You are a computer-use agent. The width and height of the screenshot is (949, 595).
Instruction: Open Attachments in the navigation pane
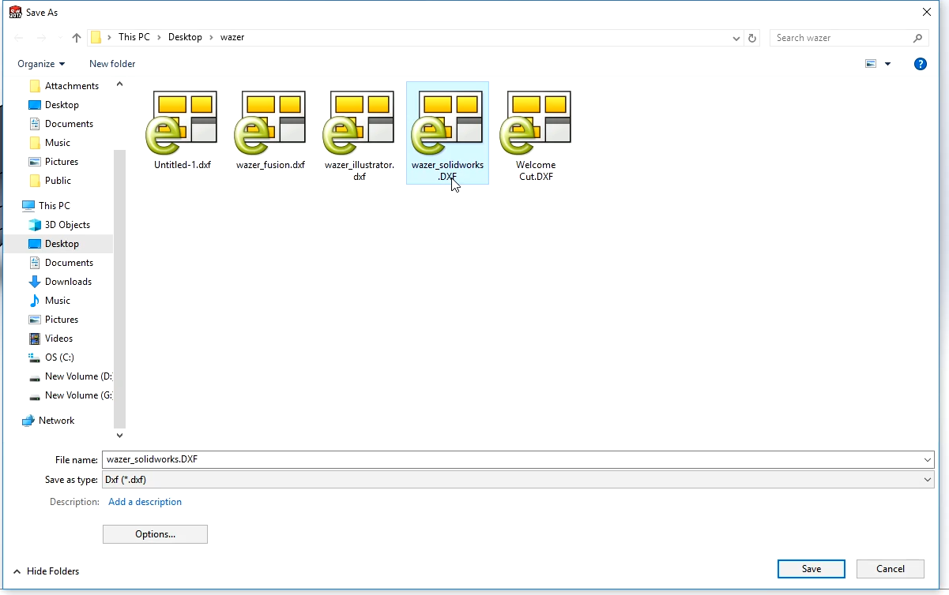[64, 86]
